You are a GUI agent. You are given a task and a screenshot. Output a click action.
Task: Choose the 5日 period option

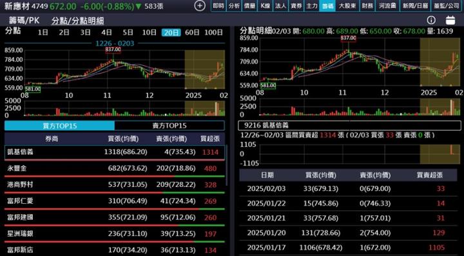pos(128,32)
